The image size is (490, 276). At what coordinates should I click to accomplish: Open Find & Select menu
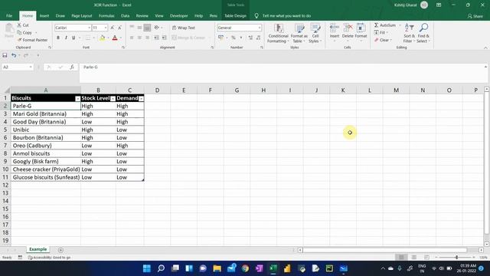(423, 33)
